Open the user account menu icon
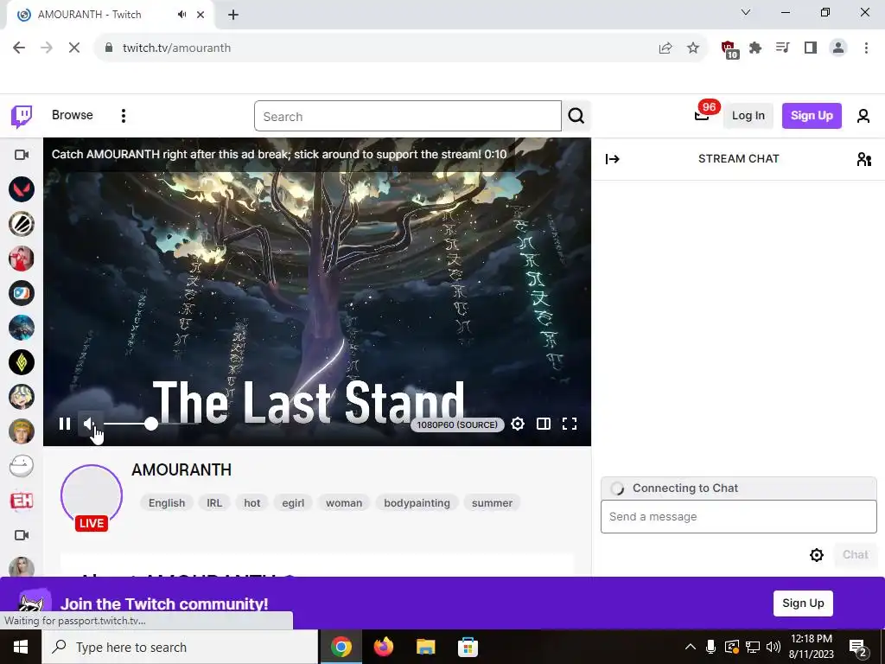 [x=863, y=116]
